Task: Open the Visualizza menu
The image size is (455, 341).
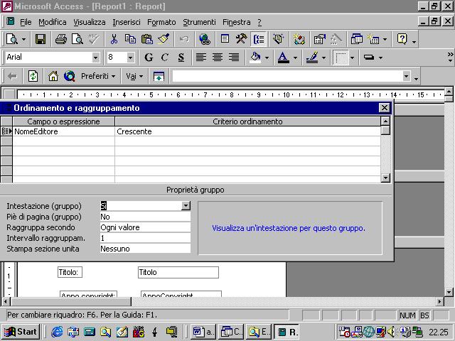Action: (x=90, y=22)
